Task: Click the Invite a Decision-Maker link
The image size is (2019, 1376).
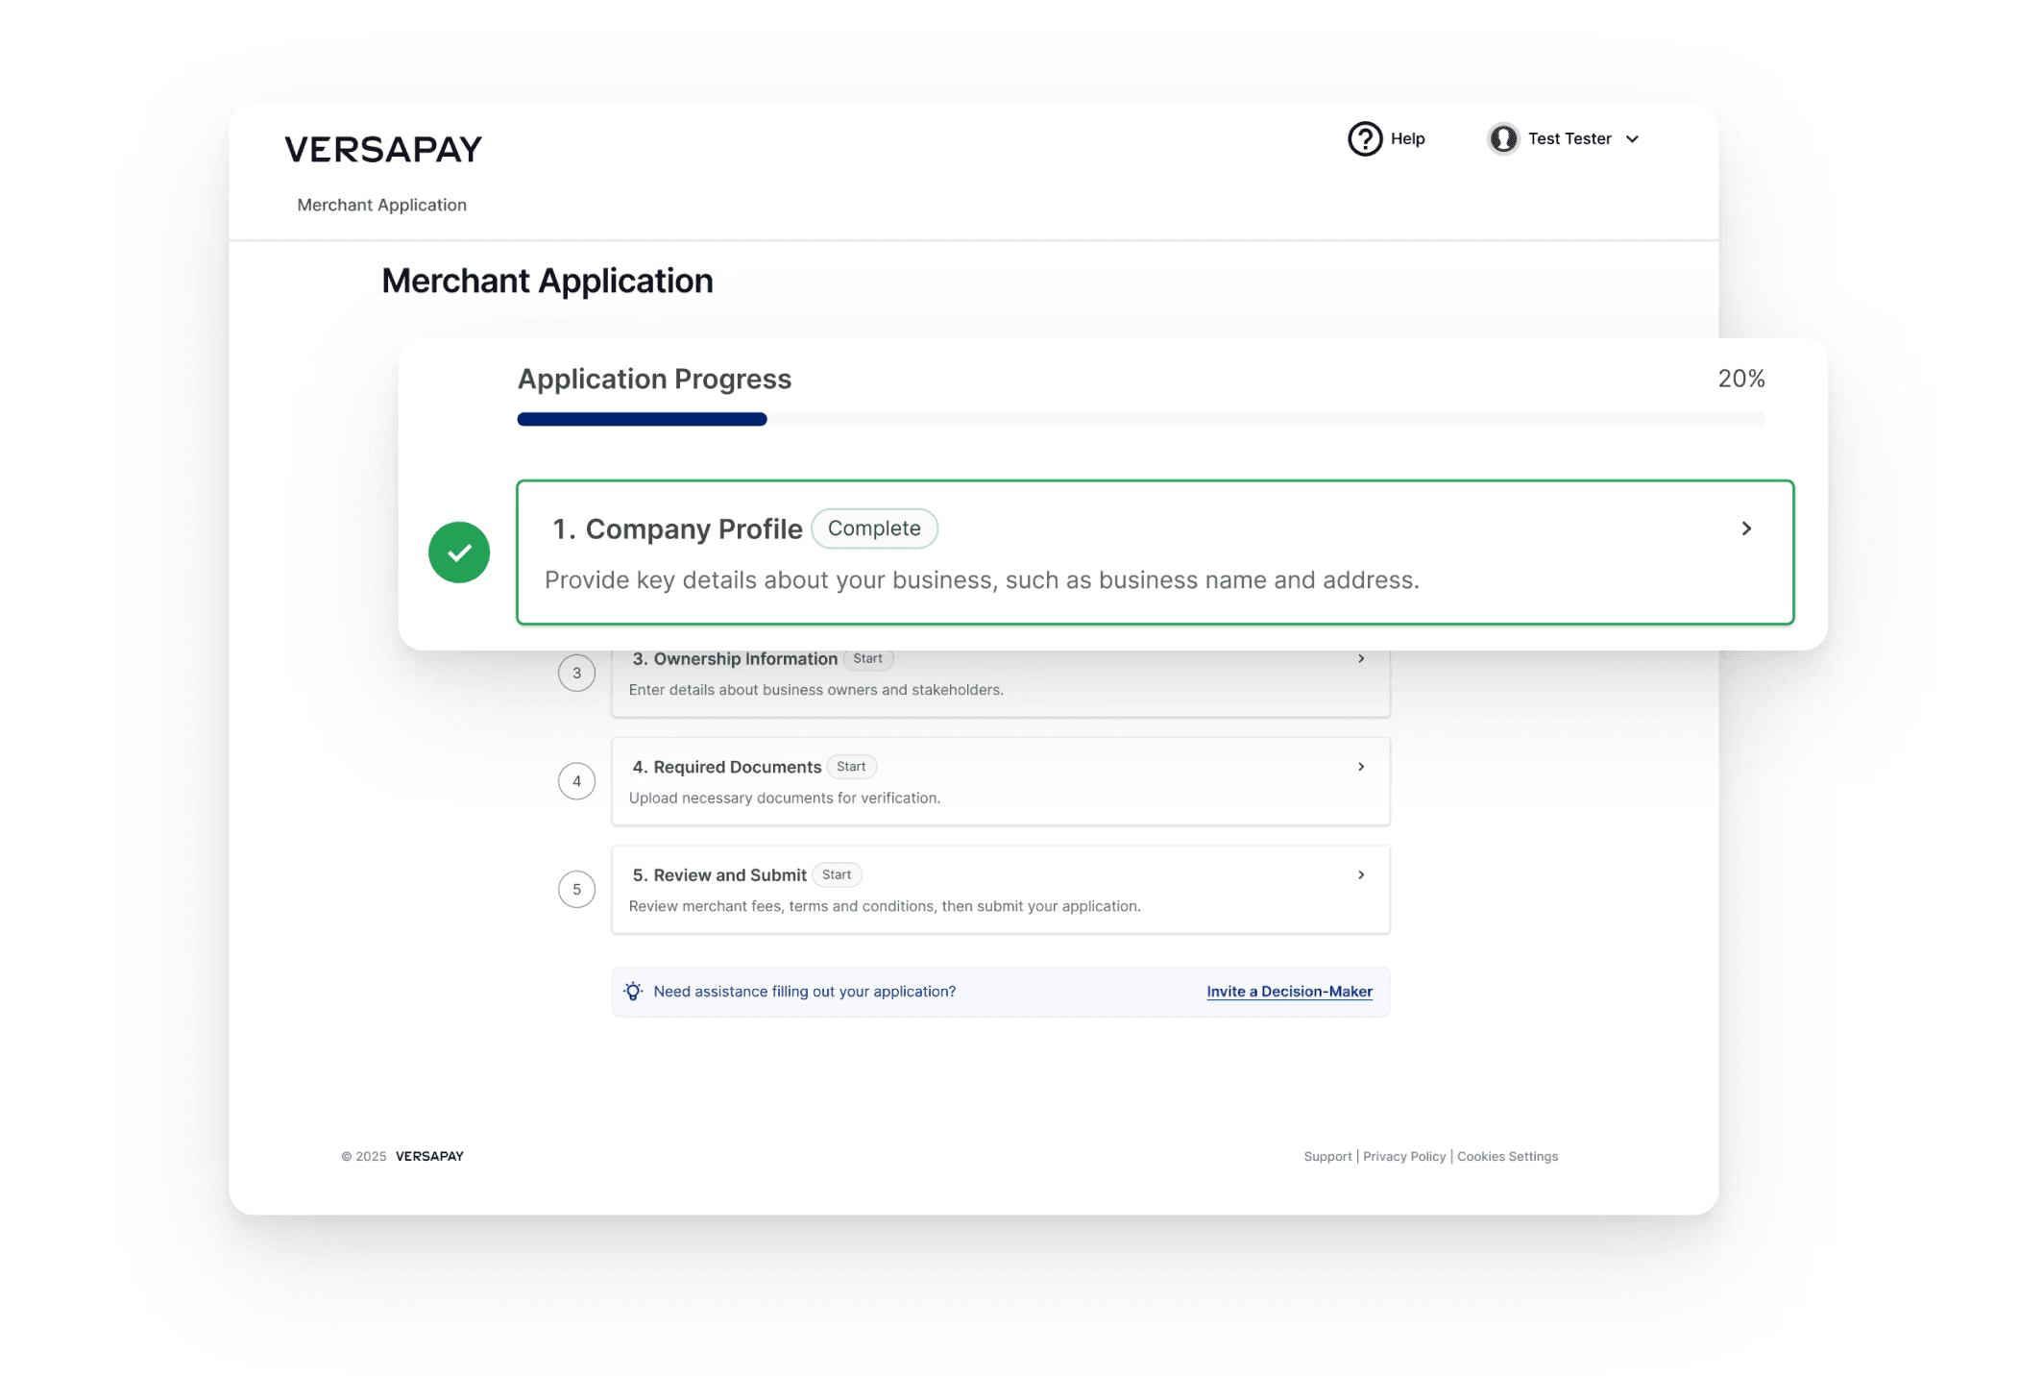Action: [1289, 991]
